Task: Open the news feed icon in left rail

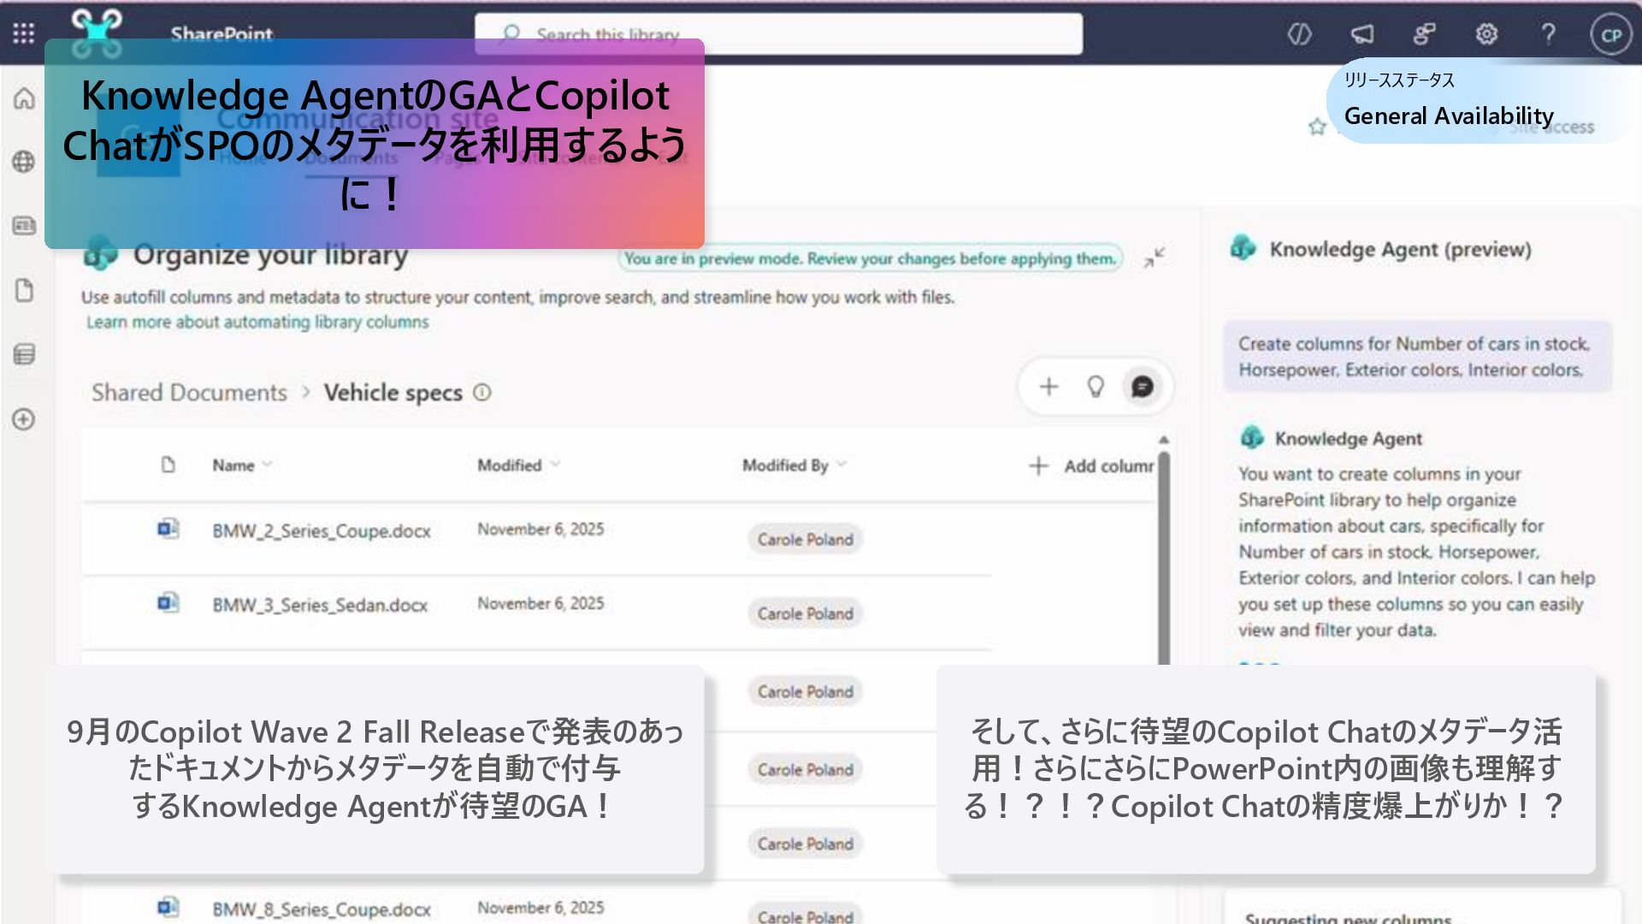Action: tap(24, 226)
